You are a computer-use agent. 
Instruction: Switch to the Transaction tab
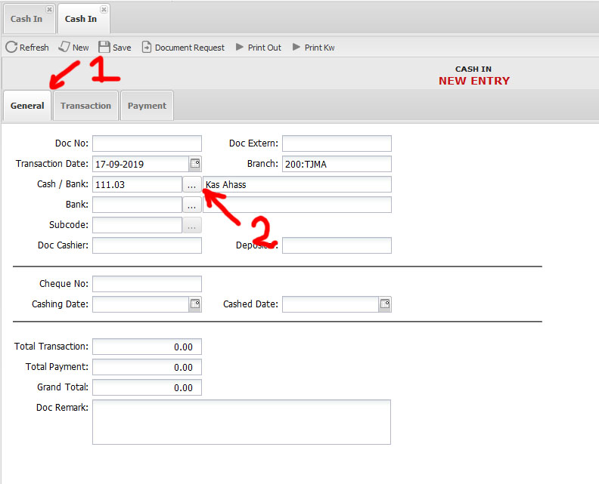click(85, 106)
